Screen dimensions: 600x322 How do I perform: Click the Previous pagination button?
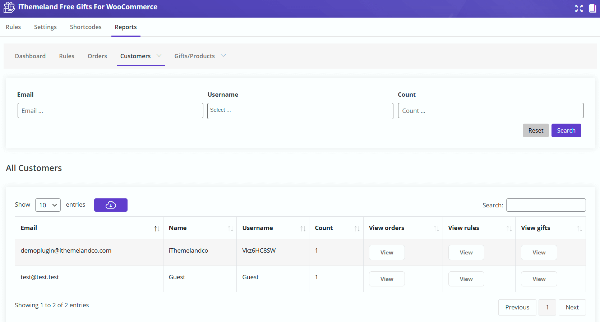[x=517, y=307]
